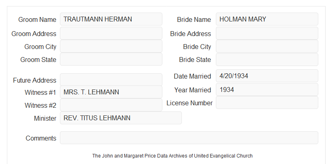The height and width of the screenshot is (164, 326).
Task: Select the Future Address field
Action: point(111,80)
